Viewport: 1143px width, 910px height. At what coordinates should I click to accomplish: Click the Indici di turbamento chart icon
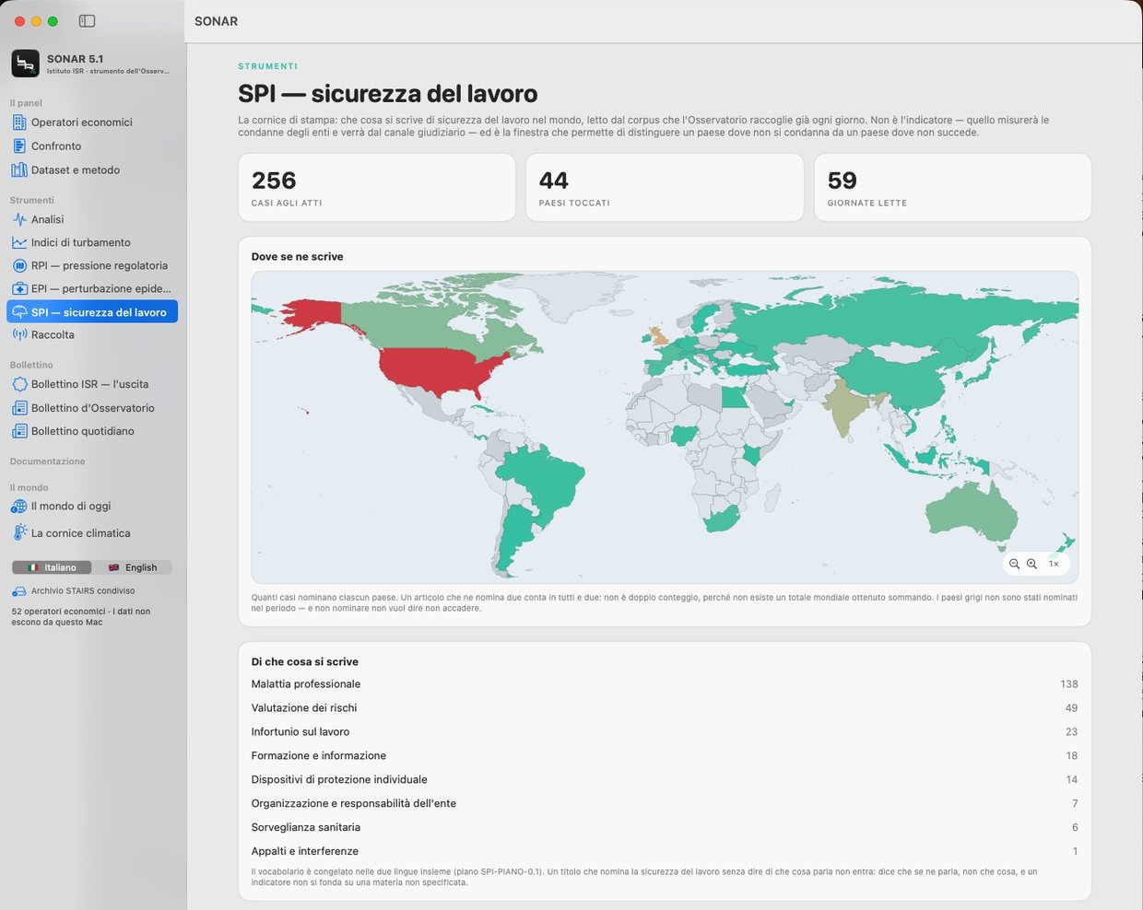[x=19, y=242]
